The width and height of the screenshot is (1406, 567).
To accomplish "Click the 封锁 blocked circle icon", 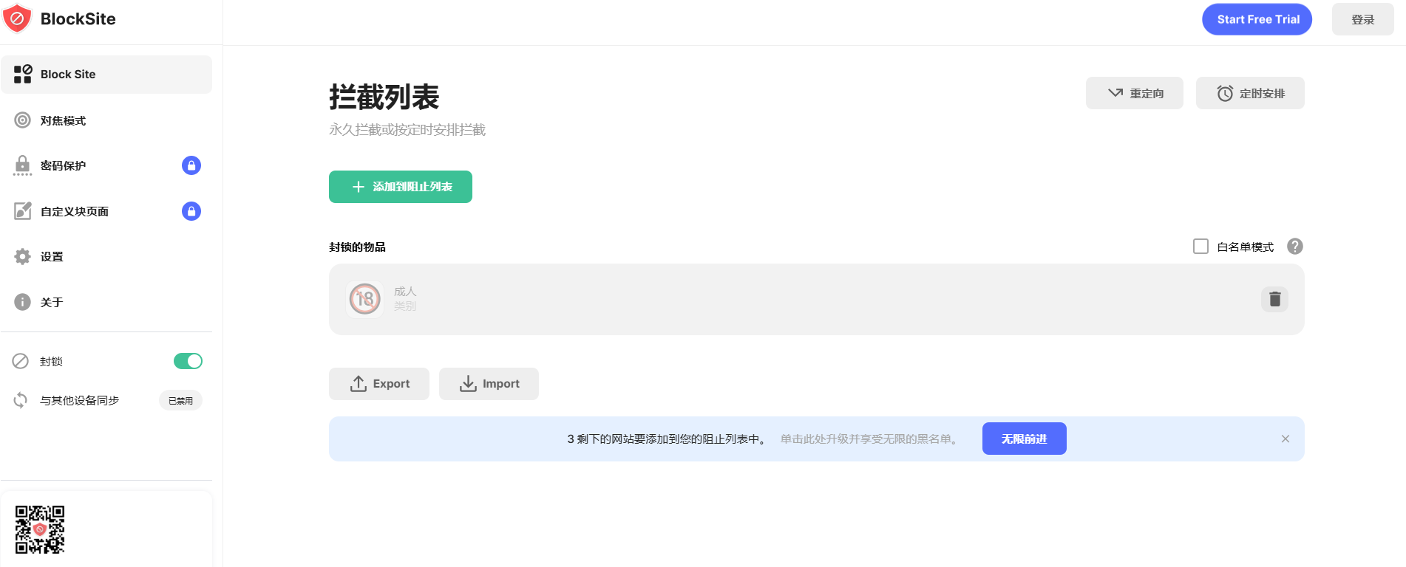I will point(21,361).
